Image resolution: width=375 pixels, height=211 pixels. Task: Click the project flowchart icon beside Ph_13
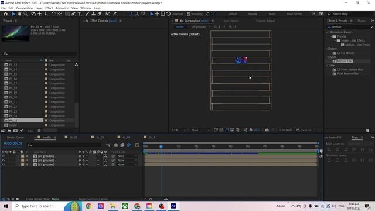76,65
